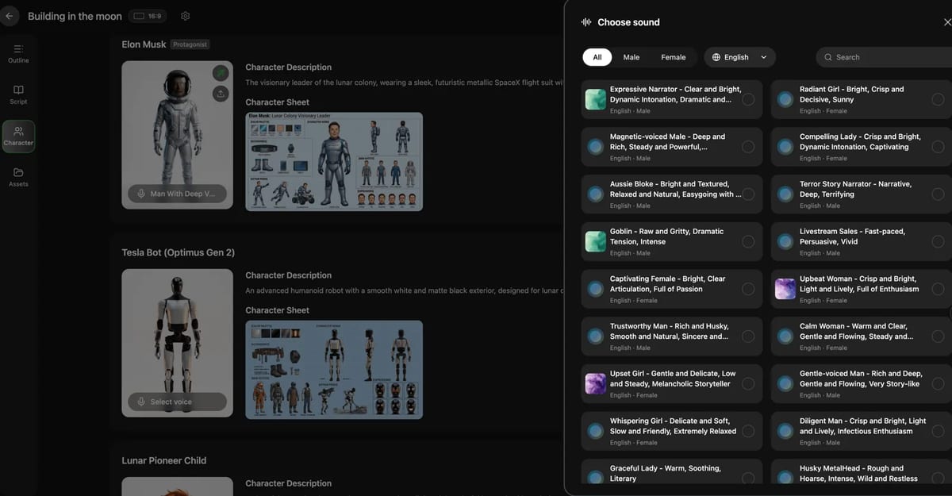The height and width of the screenshot is (496, 952).
Task: Click the Captivating Female voice avatar
Action: click(596, 289)
